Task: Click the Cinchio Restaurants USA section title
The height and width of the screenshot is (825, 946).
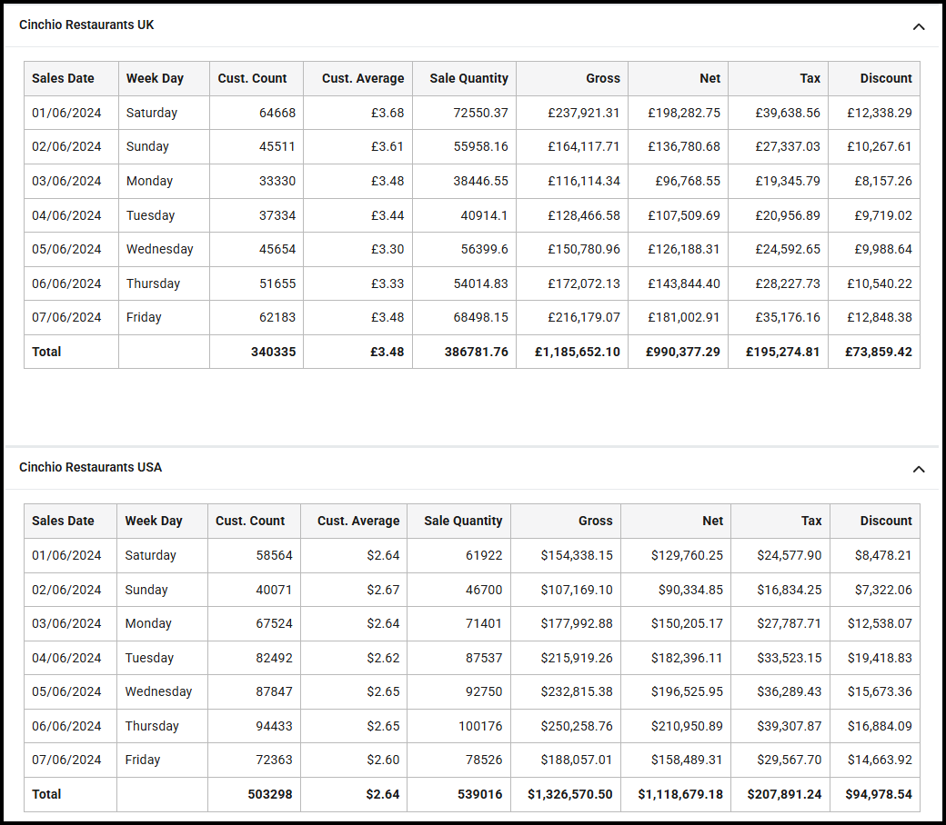Action: [90, 468]
